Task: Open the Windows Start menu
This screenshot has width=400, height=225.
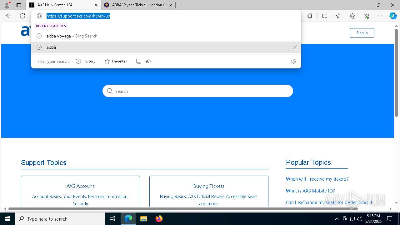Action: pyautogui.click(x=7, y=219)
